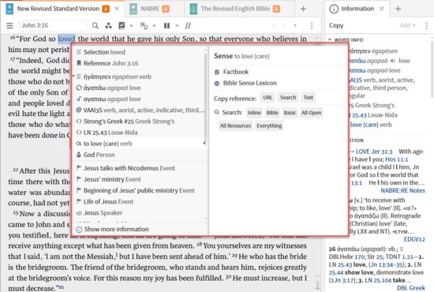Click the Basic search button
This screenshot has width=434, height=292.
290,113
